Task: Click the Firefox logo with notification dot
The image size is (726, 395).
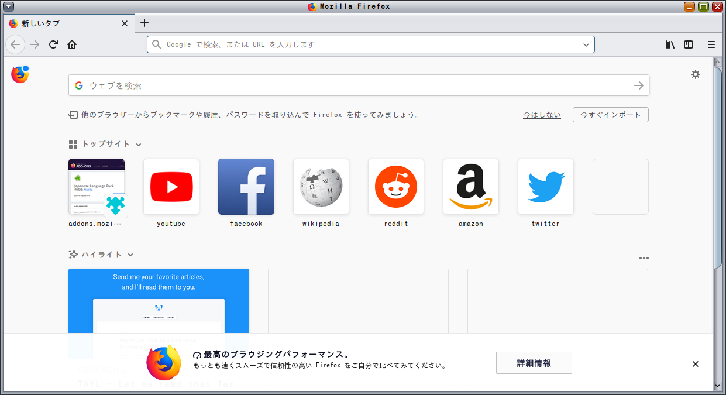Action: 20,74
